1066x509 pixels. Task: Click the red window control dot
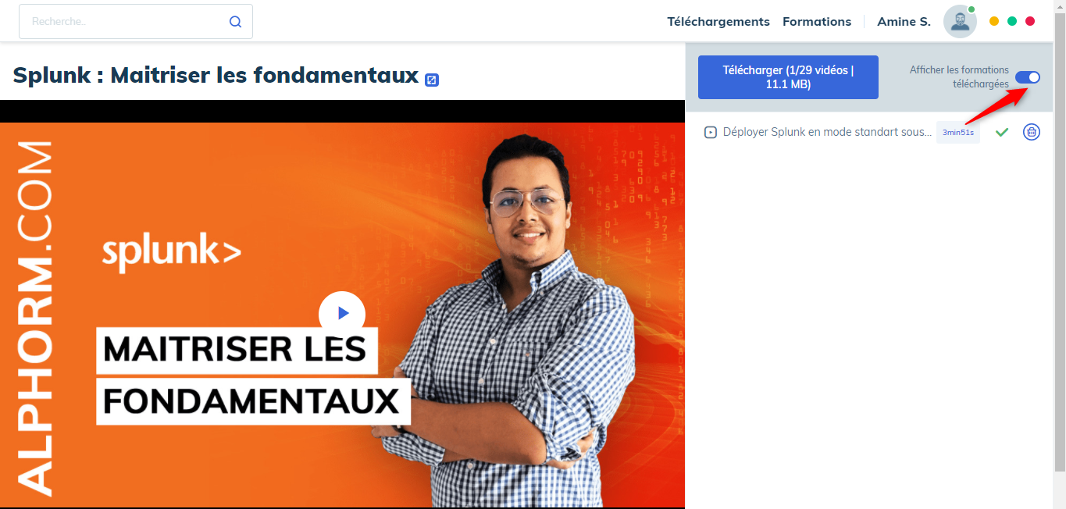(1030, 21)
